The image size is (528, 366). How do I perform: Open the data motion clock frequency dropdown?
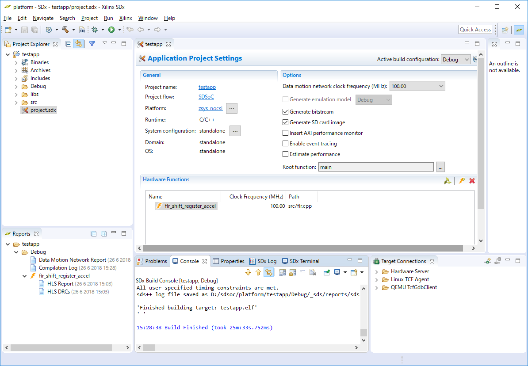(417, 86)
